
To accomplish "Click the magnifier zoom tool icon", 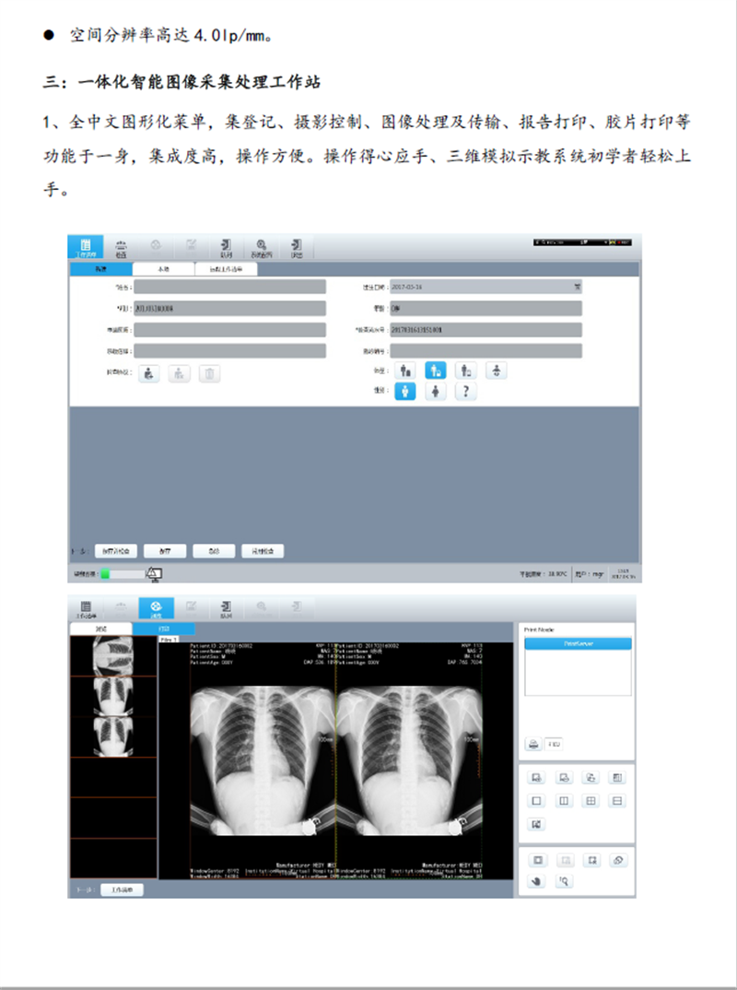I will 565,881.
